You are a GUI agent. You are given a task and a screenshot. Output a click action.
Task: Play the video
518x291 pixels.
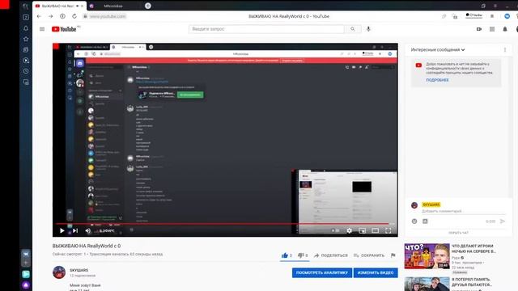(x=62, y=230)
